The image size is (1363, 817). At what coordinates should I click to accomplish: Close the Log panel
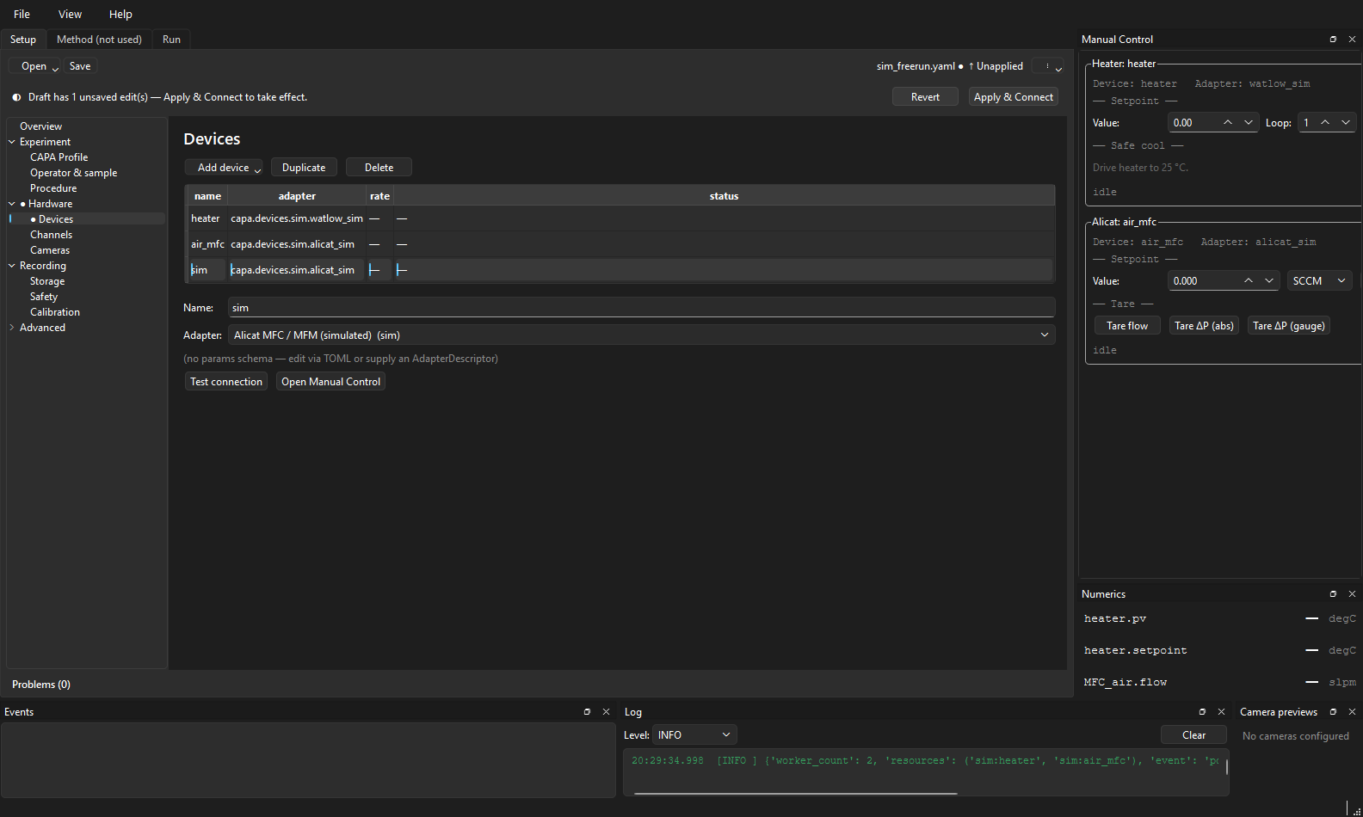coord(1221,712)
